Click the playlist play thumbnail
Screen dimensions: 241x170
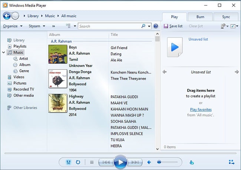[175, 47]
